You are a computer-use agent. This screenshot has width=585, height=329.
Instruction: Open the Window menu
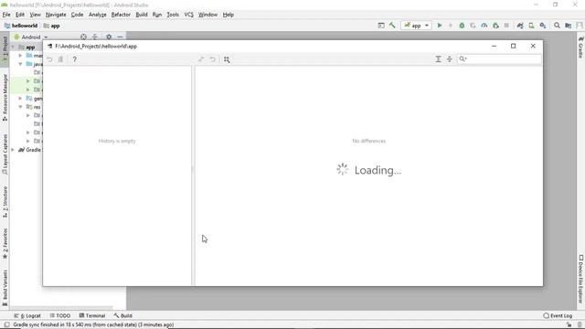click(x=207, y=15)
